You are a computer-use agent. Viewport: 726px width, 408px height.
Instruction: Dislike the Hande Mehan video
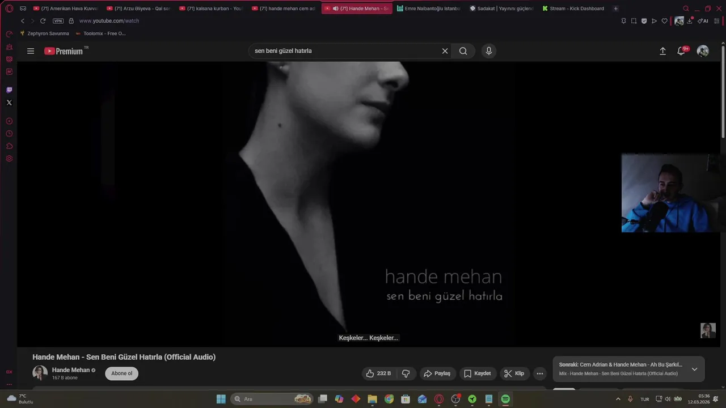click(406, 373)
